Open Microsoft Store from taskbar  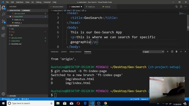pos(65,103)
